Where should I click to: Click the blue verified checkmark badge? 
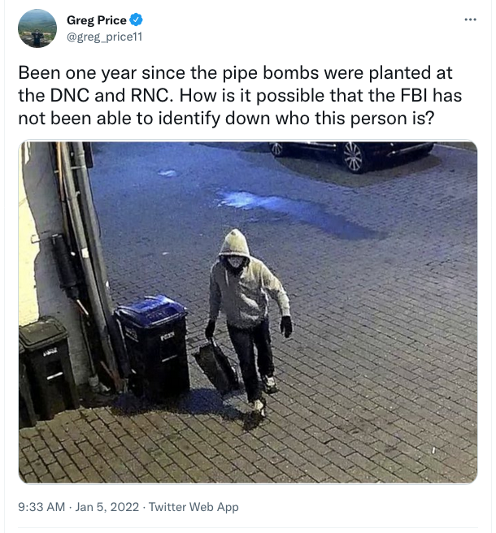pos(136,19)
